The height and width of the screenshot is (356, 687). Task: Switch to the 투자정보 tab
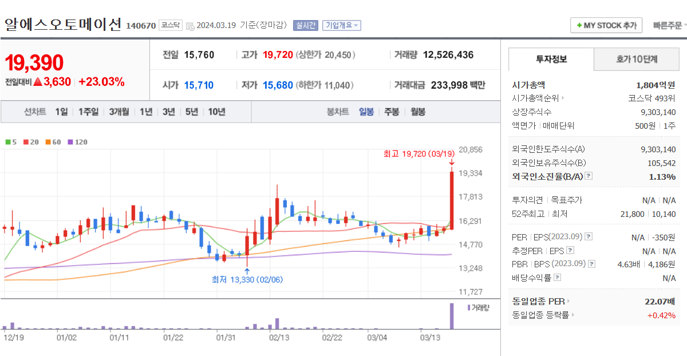pos(551,59)
